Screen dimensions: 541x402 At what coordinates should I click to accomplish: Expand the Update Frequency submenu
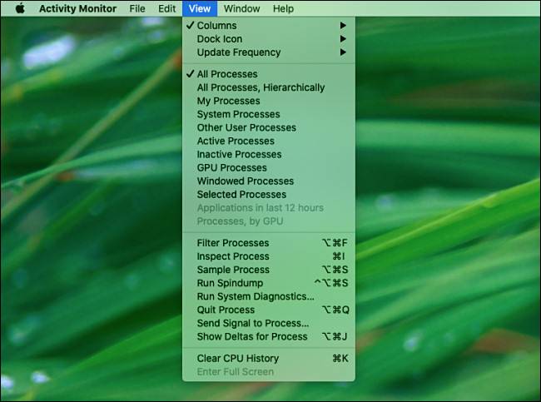(269, 52)
